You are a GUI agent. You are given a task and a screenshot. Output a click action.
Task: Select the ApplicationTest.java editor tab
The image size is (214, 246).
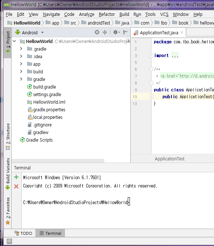point(158,33)
